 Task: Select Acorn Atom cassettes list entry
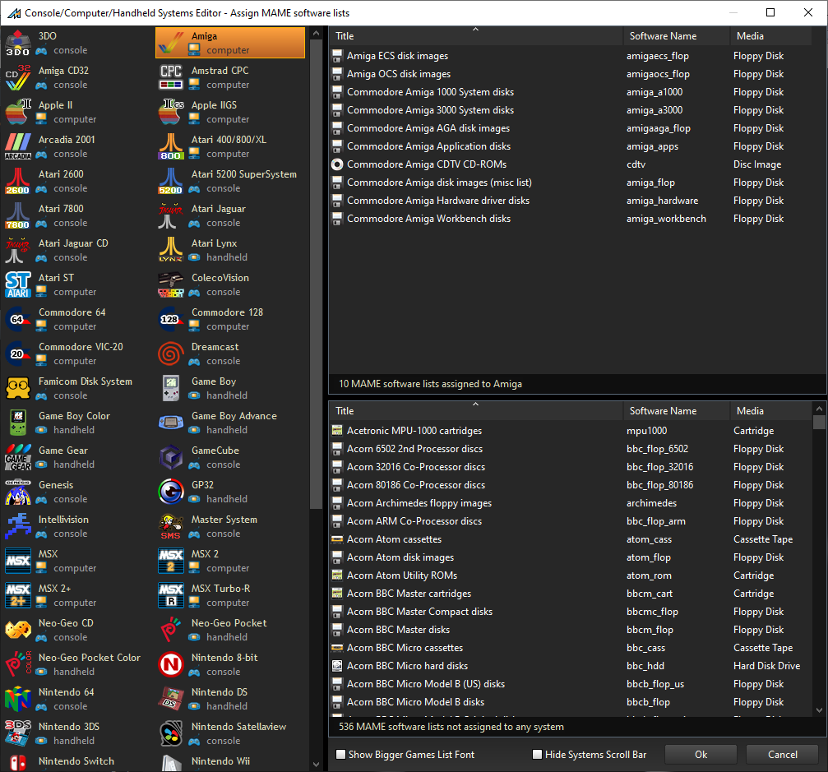[394, 539]
